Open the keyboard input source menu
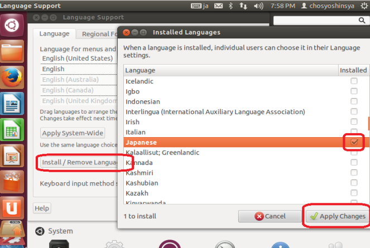This screenshot has height=248, width=370. click(199, 6)
